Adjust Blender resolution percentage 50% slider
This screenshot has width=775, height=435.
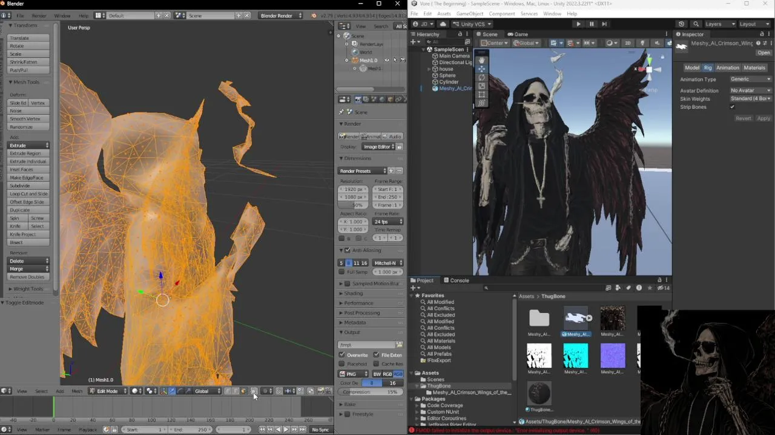pyautogui.click(x=354, y=205)
